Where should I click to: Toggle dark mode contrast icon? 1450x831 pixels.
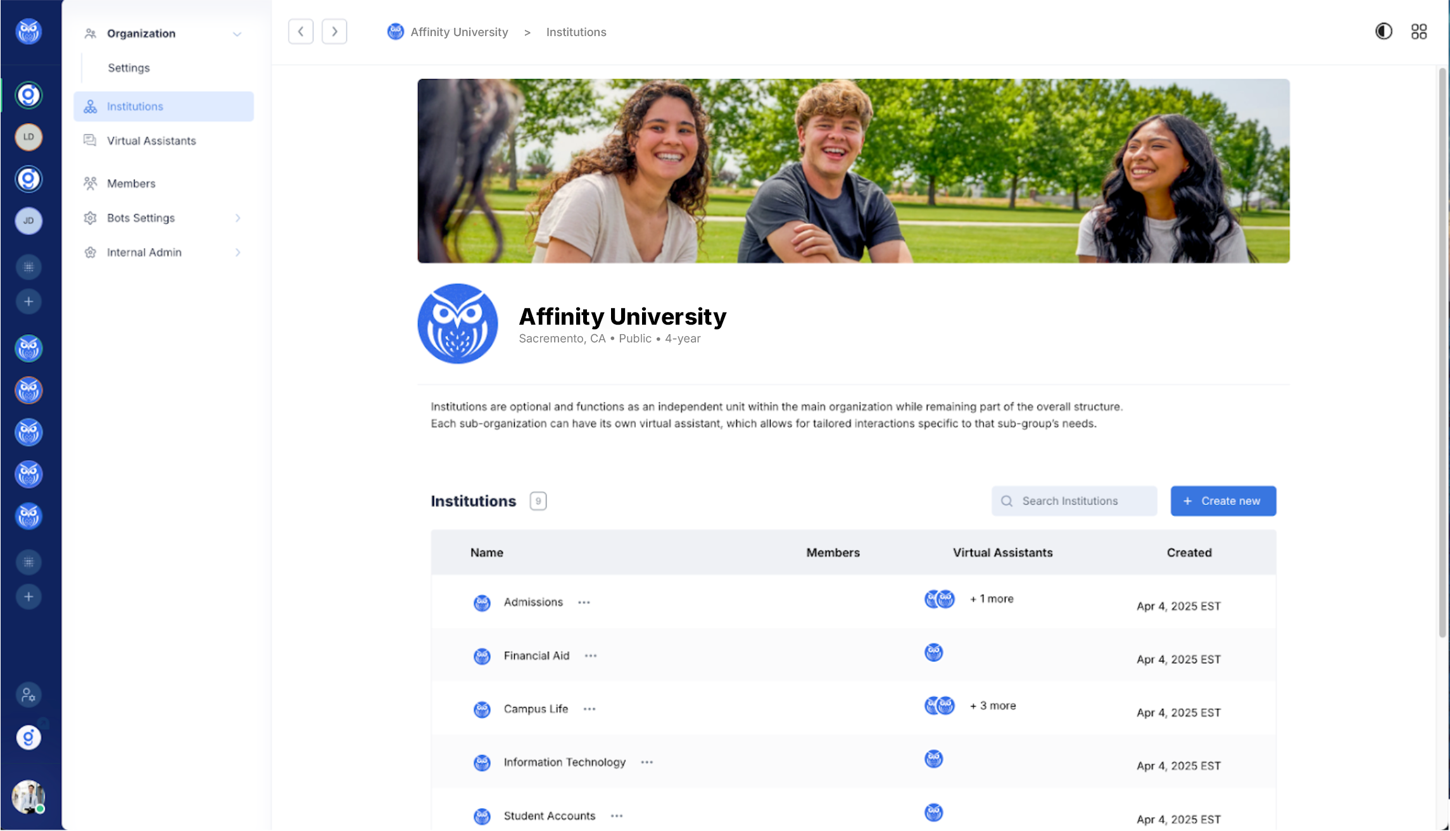[1384, 31]
